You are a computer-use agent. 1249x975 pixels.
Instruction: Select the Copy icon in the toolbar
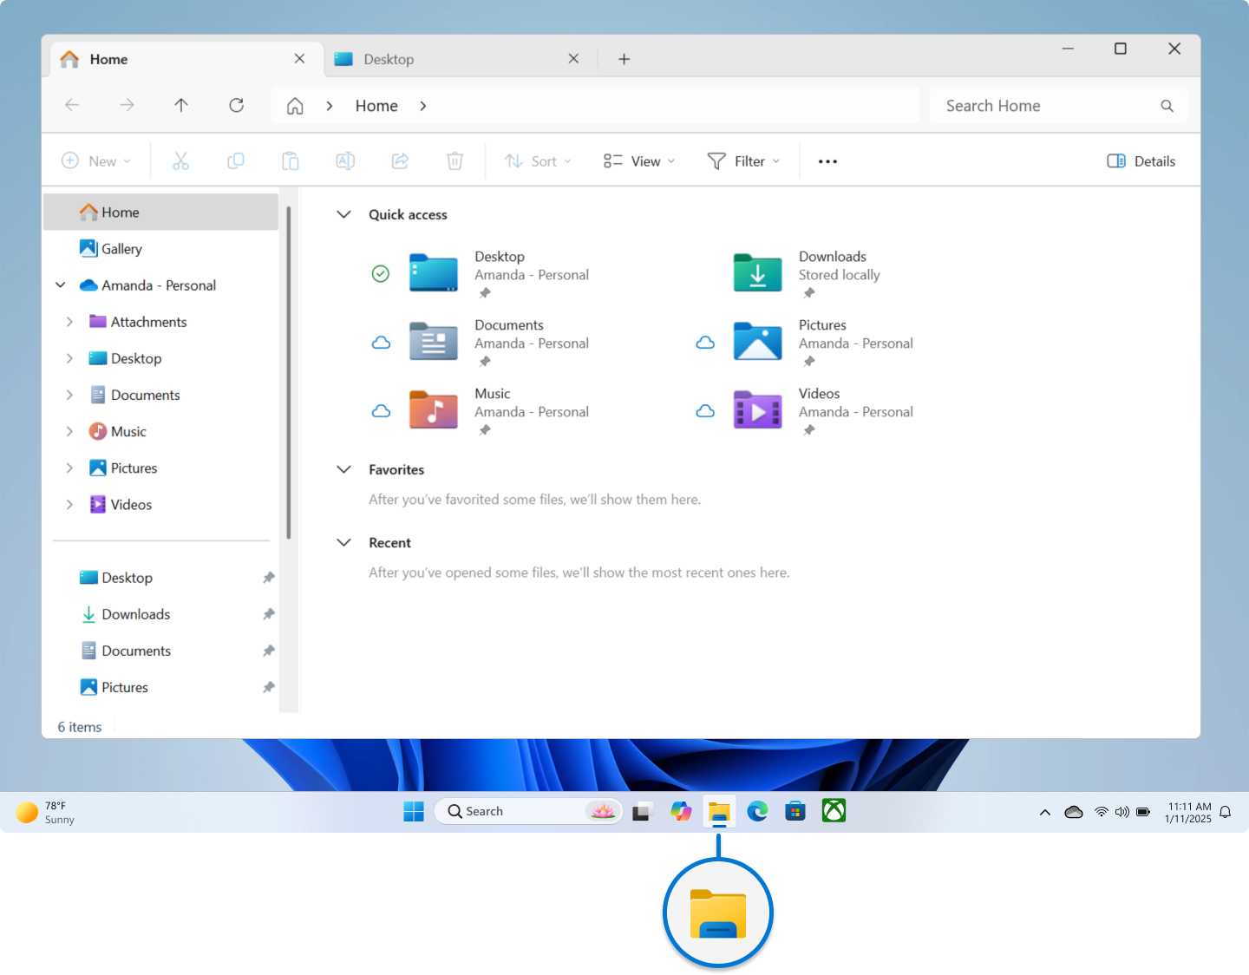point(235,160)
